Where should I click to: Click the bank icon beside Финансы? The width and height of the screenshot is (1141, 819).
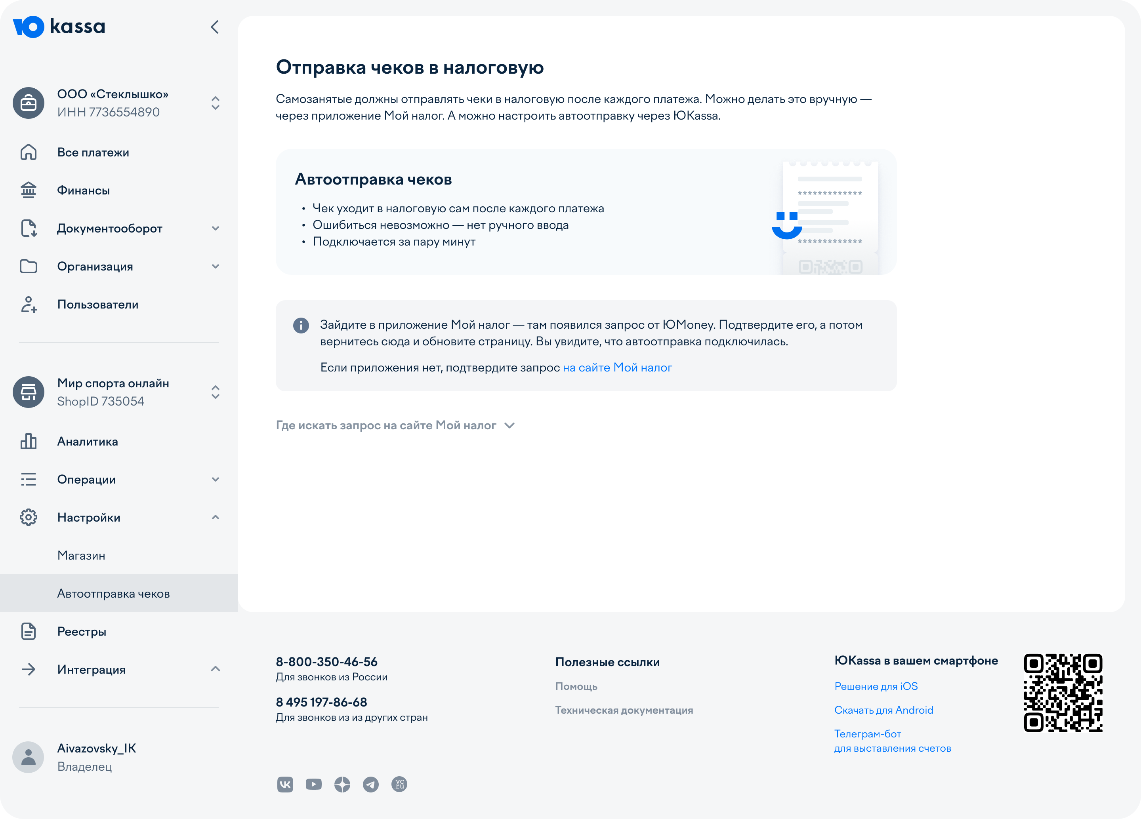29,190
